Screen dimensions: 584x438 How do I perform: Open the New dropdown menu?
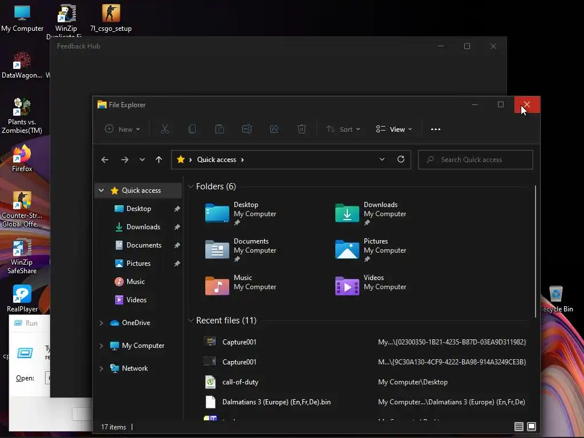123,129
